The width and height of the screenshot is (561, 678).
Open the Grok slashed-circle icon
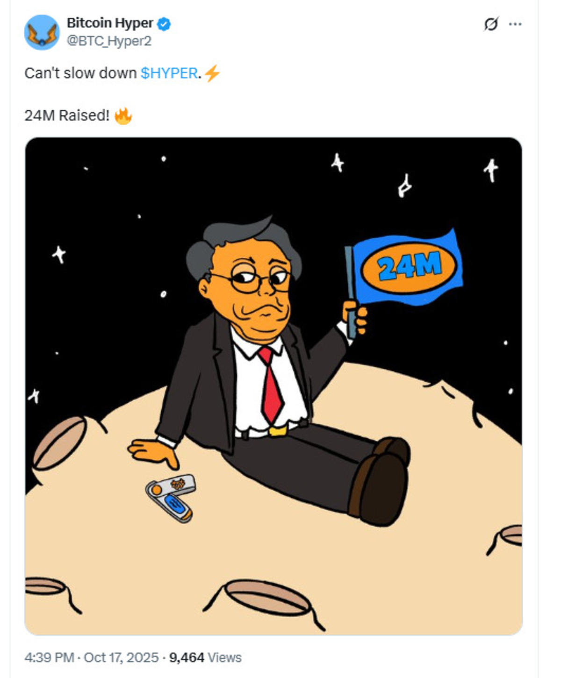[x=491, y=24]
